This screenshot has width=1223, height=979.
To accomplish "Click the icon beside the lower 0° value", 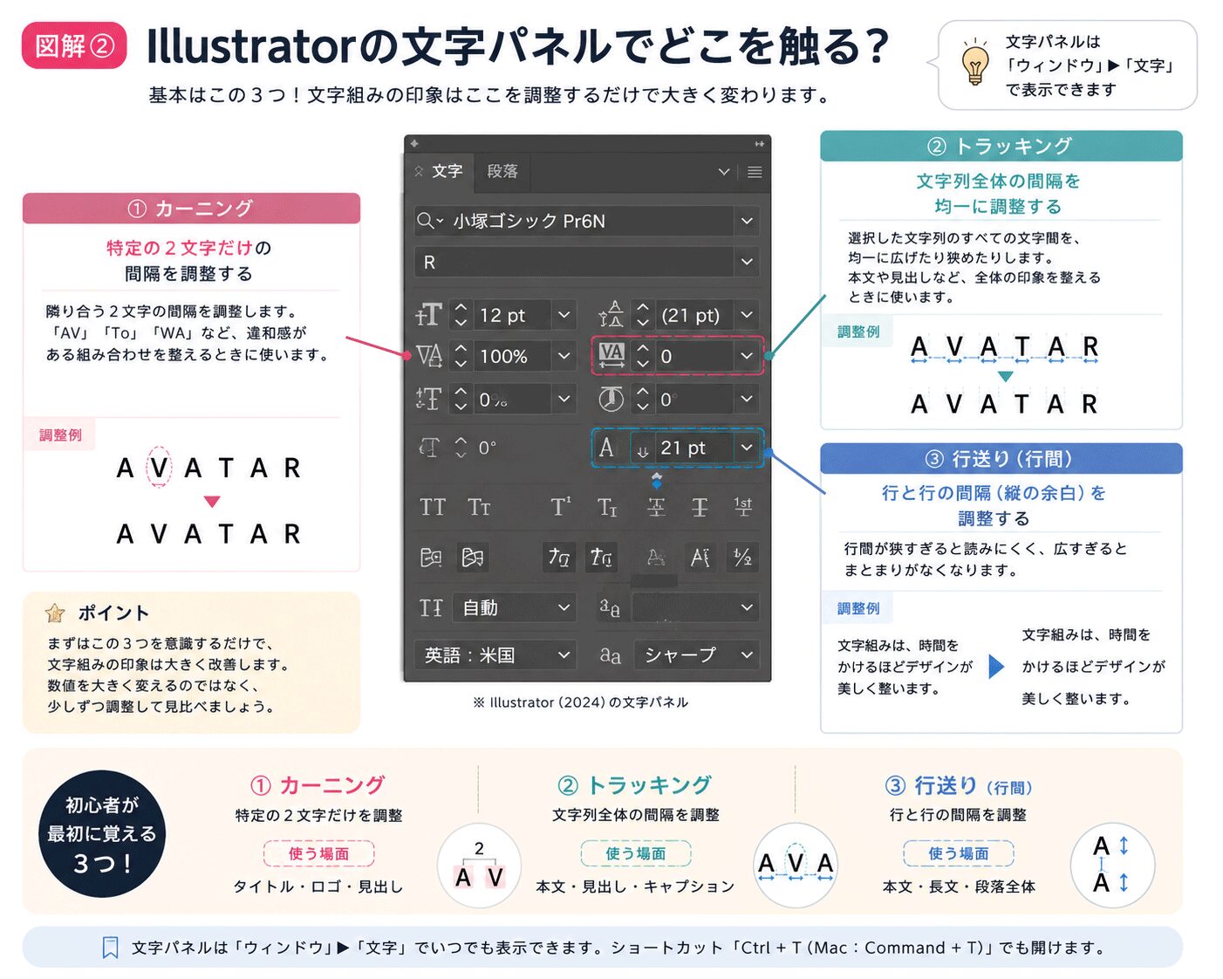I will (x=429, y=448).
